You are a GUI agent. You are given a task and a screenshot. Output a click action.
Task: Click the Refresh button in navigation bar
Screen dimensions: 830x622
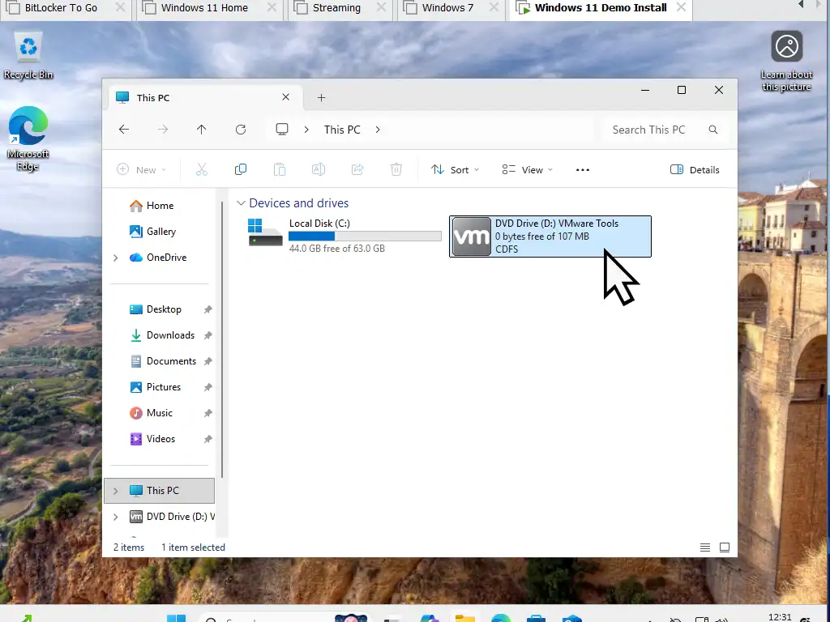(241, 130)
